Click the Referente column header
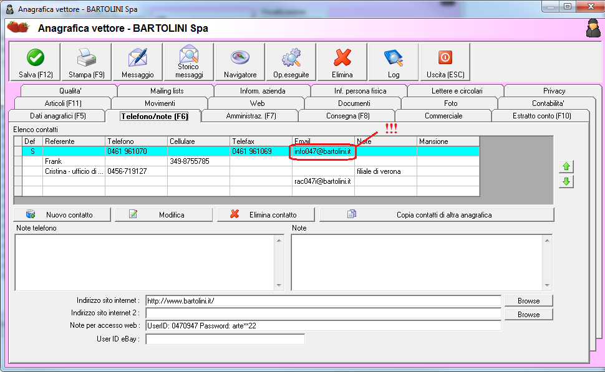 click(74, 141)
